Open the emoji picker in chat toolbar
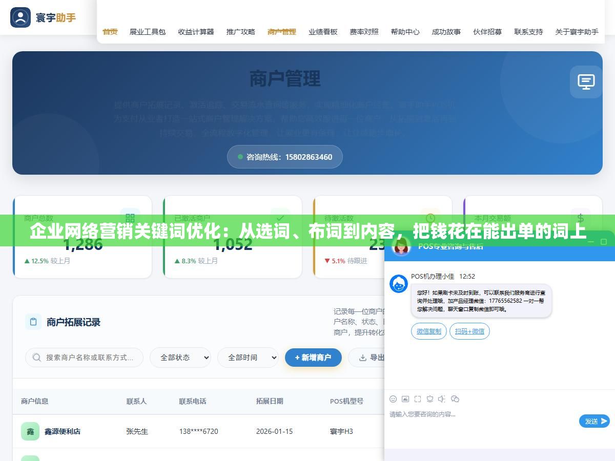Viewport: 615px width, 461px height. pos(393,399)
